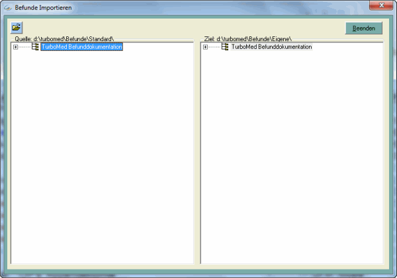Viewport: 397px width, 278px height.
Task: Click the Befunde Importieren window icon
Action: [x=8, y=7]
